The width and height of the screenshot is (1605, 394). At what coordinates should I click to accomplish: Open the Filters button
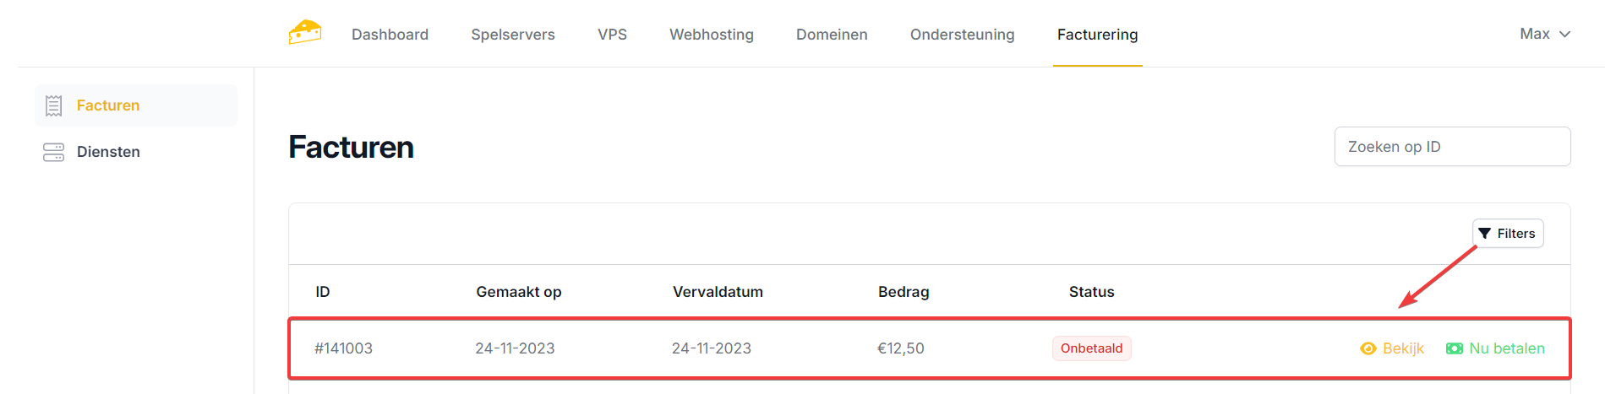(1508, 234)
